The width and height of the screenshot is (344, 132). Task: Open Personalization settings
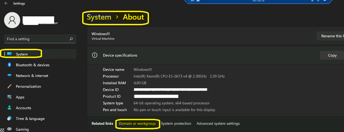point(29,86)
